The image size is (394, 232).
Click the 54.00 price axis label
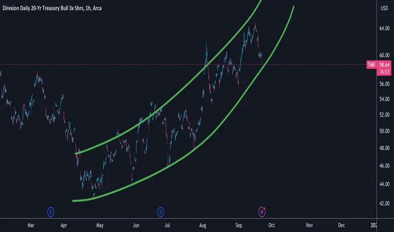coord(384,99)
